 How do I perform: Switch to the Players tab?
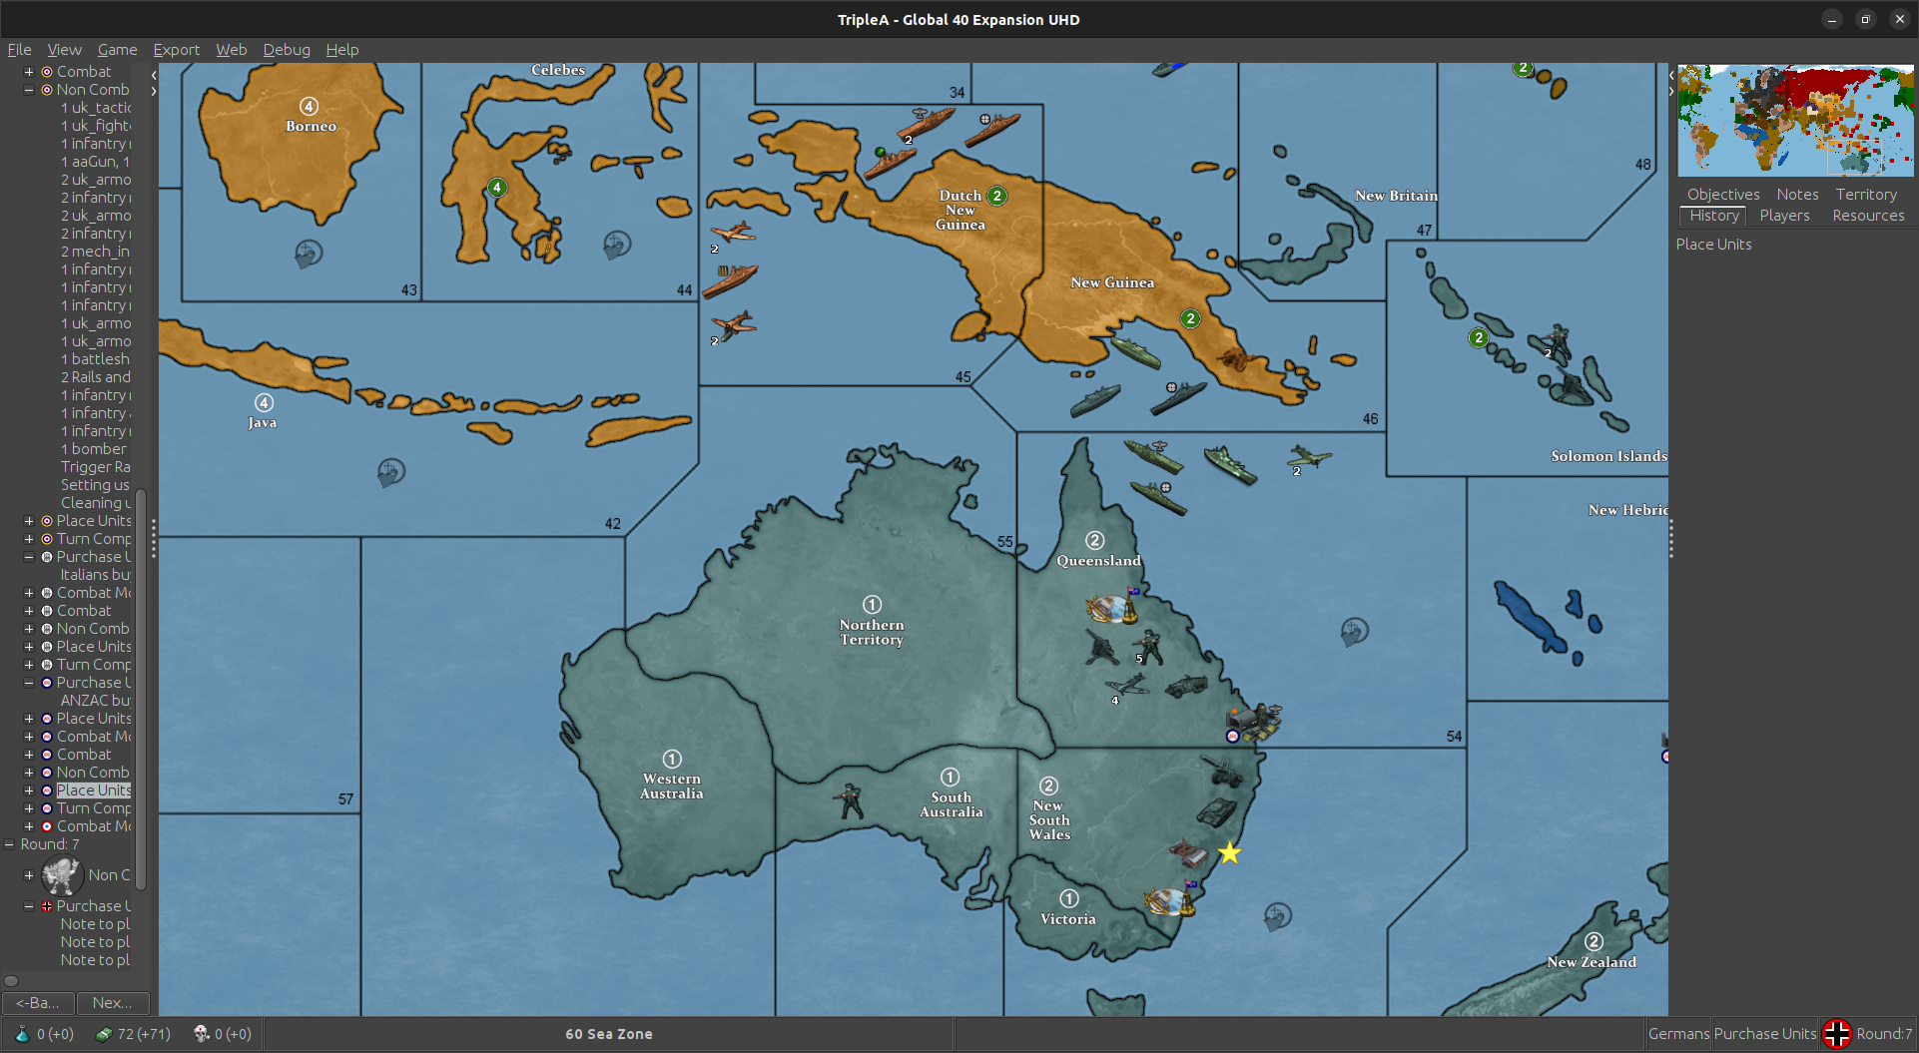(x=1784, y=216)
